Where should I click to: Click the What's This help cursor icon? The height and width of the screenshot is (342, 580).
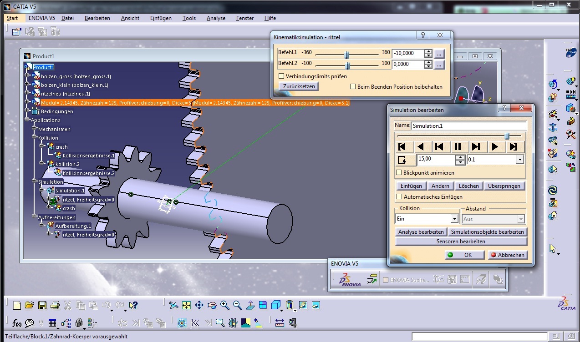pyautogui.click(x=133, y=305)
